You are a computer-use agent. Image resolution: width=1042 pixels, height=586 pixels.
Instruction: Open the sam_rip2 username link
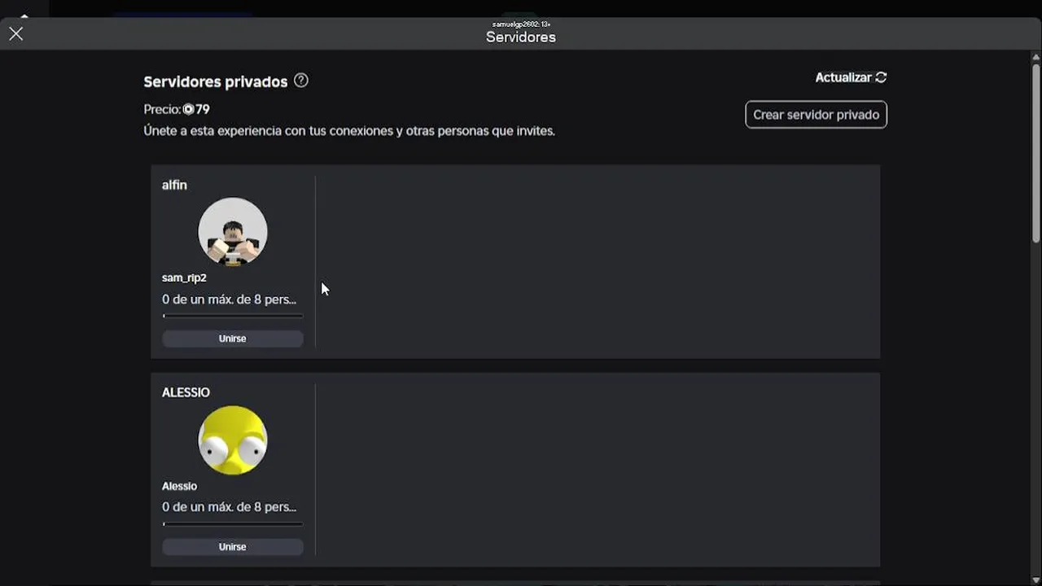click(184, 278)
